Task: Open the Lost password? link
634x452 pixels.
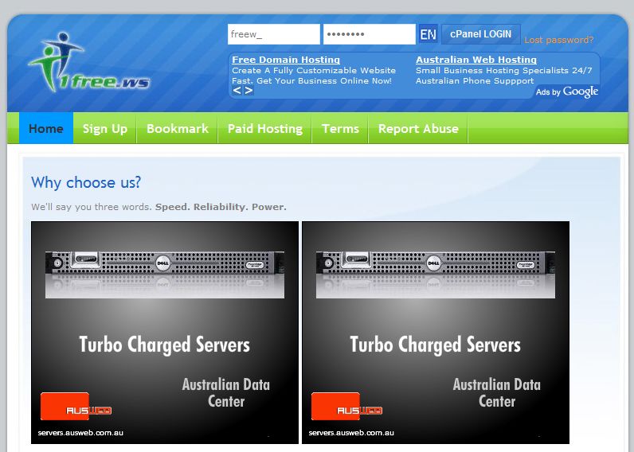Action: [559, 40]
